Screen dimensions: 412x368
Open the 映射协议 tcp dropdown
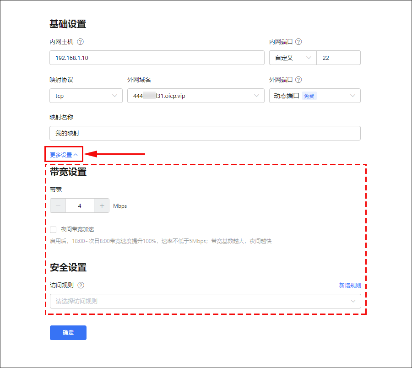[x=86, y=96]
